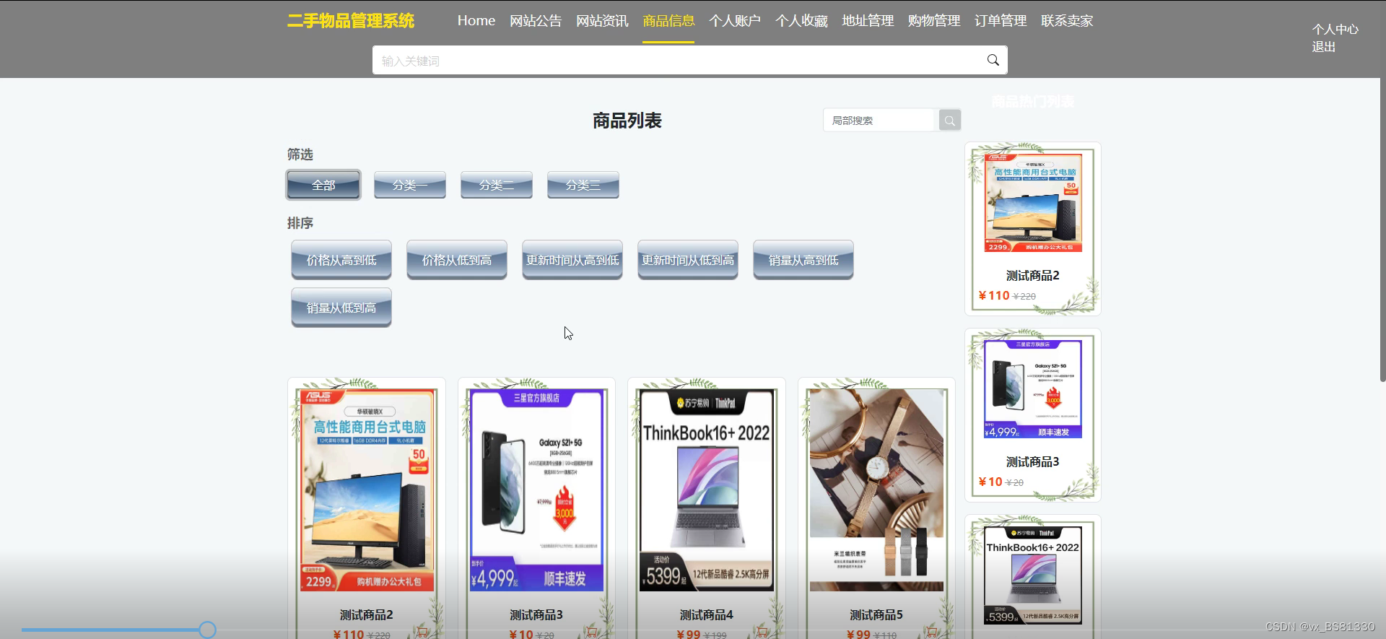Filter products by 分类一

(410, 185)
